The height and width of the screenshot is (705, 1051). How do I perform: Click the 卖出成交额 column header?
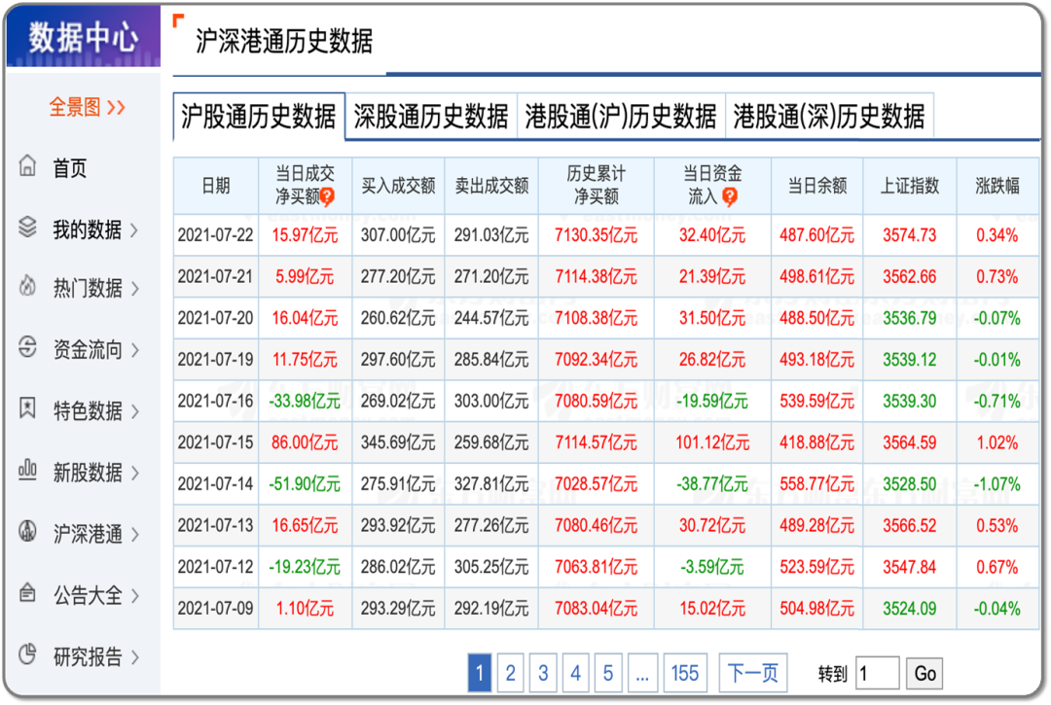coord(491,186)
